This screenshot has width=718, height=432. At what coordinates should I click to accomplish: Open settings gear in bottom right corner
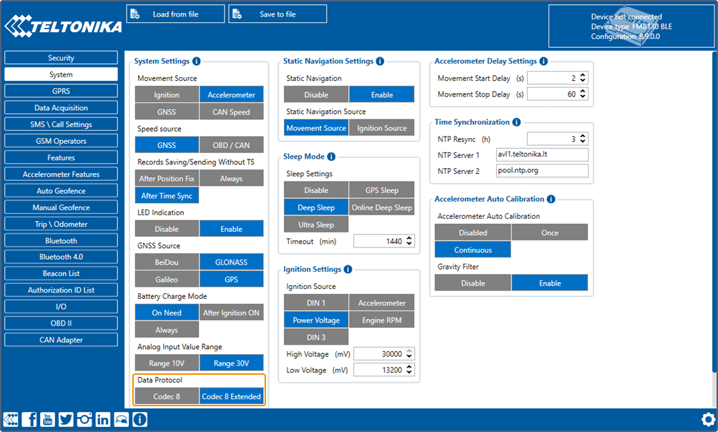pos(708,420)
